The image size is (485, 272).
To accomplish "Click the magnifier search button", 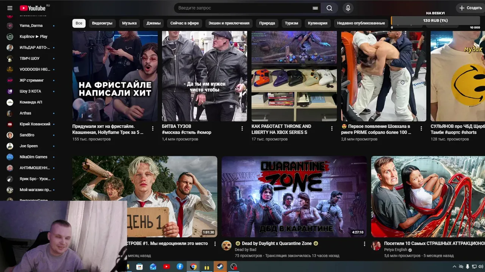I will 329,8.
